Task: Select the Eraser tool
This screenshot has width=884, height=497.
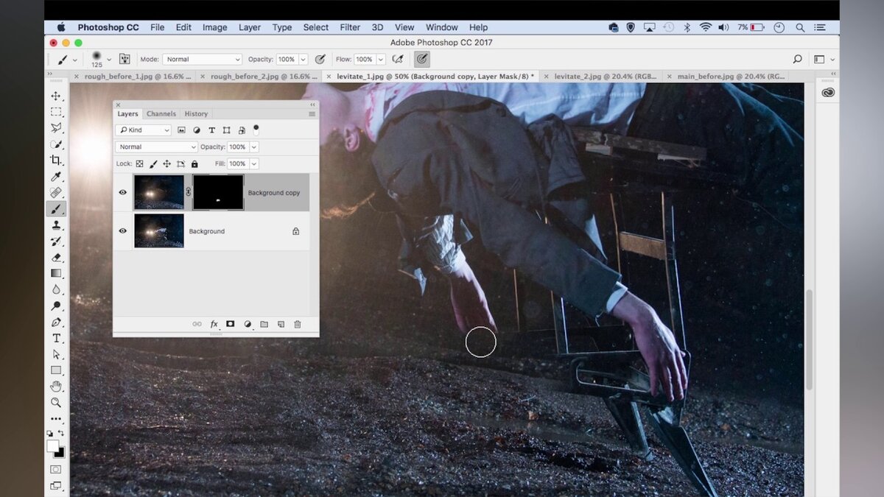Action: pos(56,258)
